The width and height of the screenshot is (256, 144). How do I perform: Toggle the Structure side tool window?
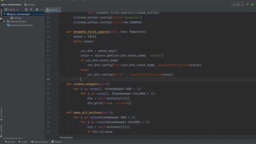tap(1, 114)
